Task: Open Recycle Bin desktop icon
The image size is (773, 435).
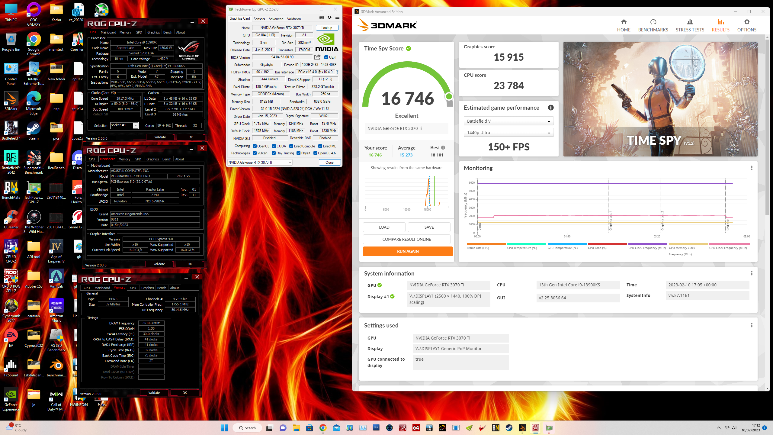Action: (x=11, y=42)
